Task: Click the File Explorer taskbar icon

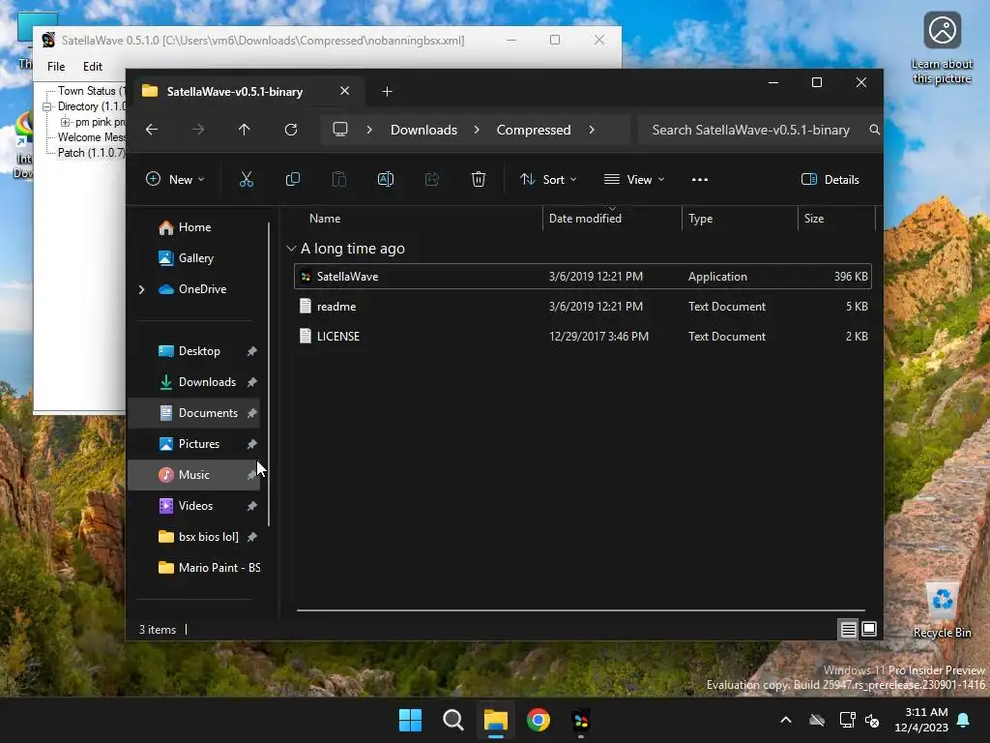Action: point(496,720)
